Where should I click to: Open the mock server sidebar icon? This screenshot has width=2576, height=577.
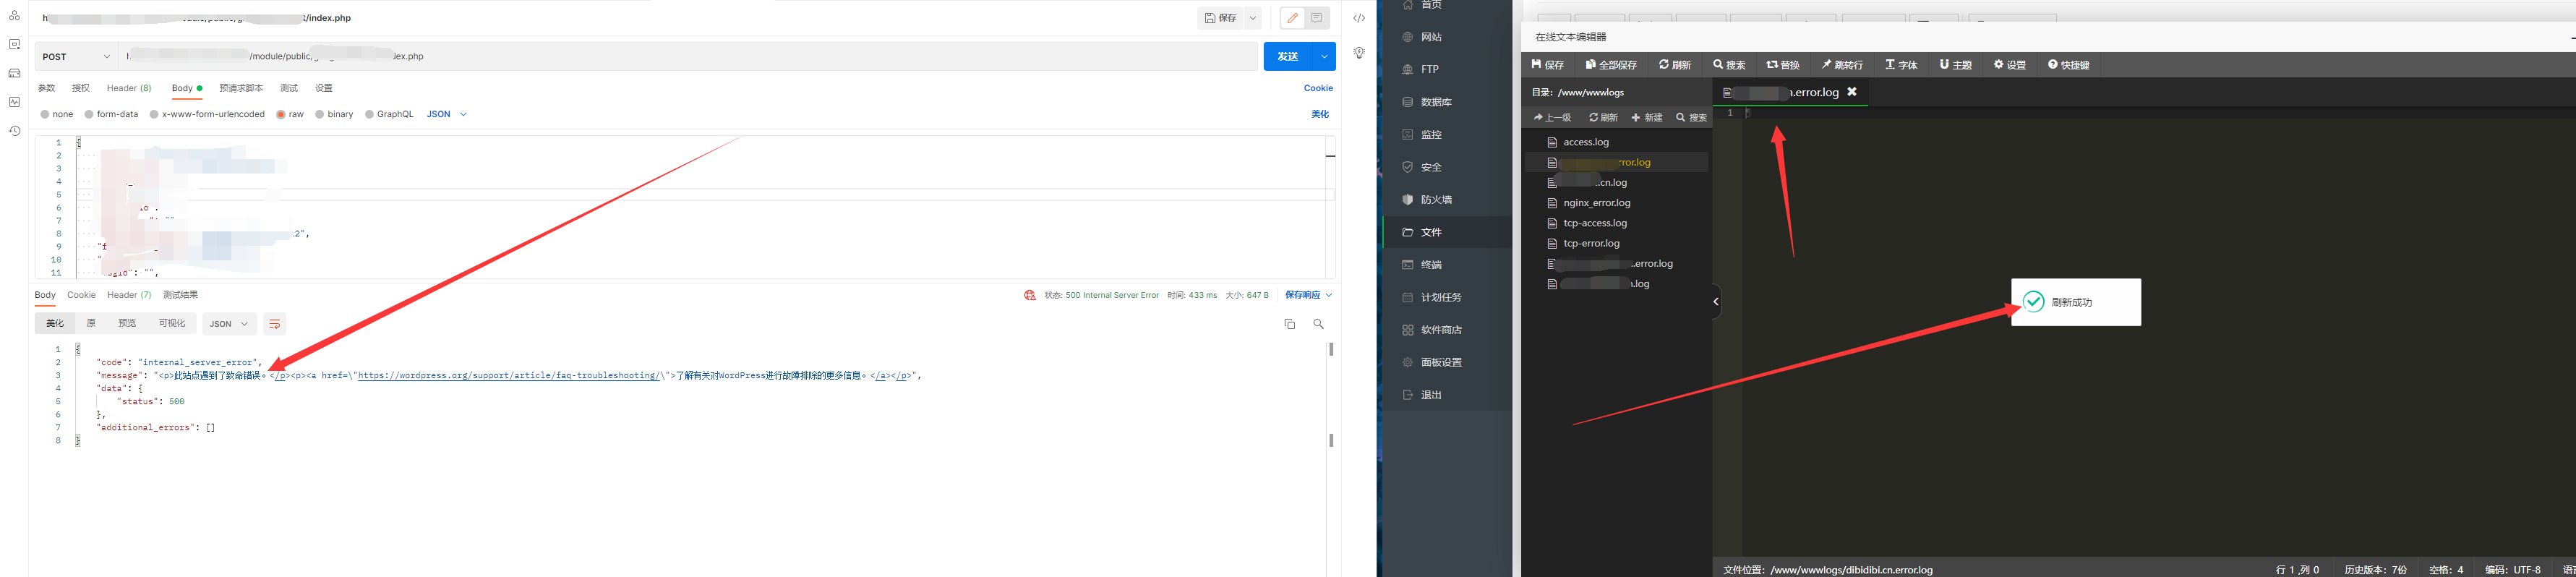click(14, 73)
